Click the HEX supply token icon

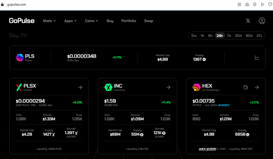coord(247,135)
